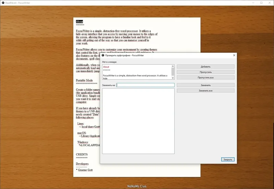The width and height of the screenshot is (274, 189).
Task: Click Заменить все button
Action: 206,90
